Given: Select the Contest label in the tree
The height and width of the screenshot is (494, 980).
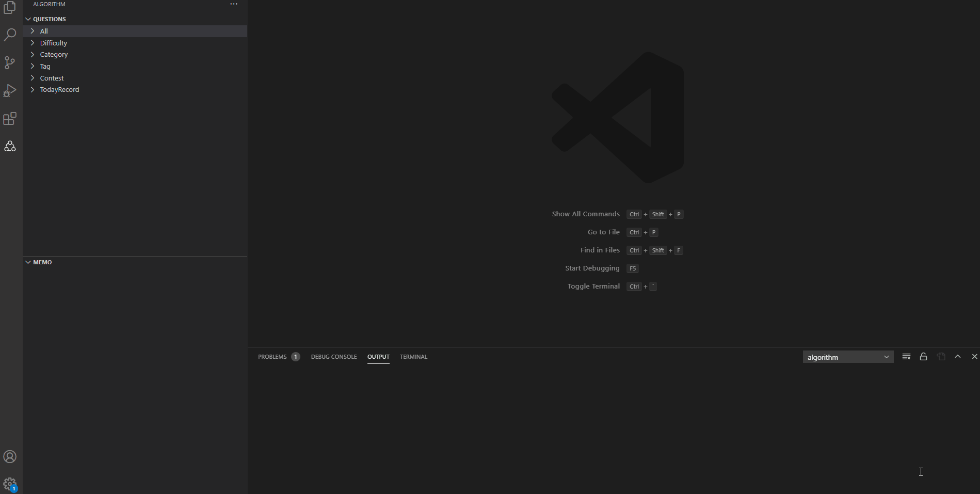Looking at the screenshot, I should click(52, 78).
